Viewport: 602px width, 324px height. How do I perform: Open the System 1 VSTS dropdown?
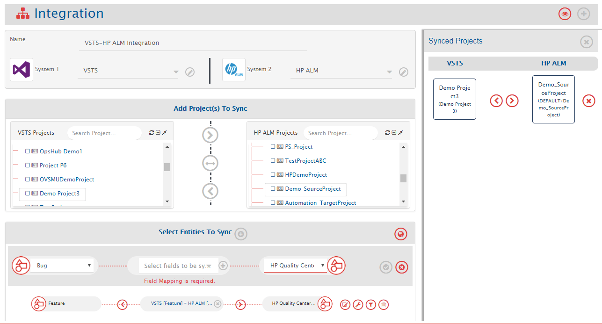pos(176,72)
